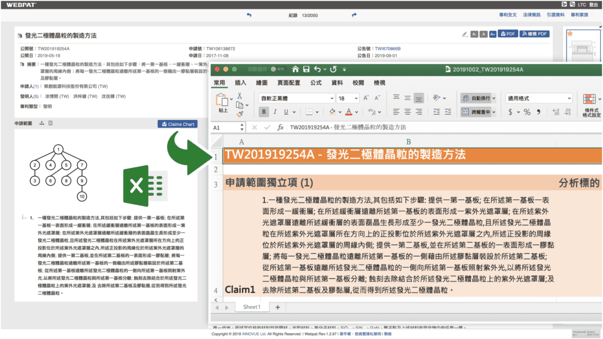Viewport: 603px width, 339px height.
Task: Toggle italic formatting in Excel ribbon
Action: 275,112
